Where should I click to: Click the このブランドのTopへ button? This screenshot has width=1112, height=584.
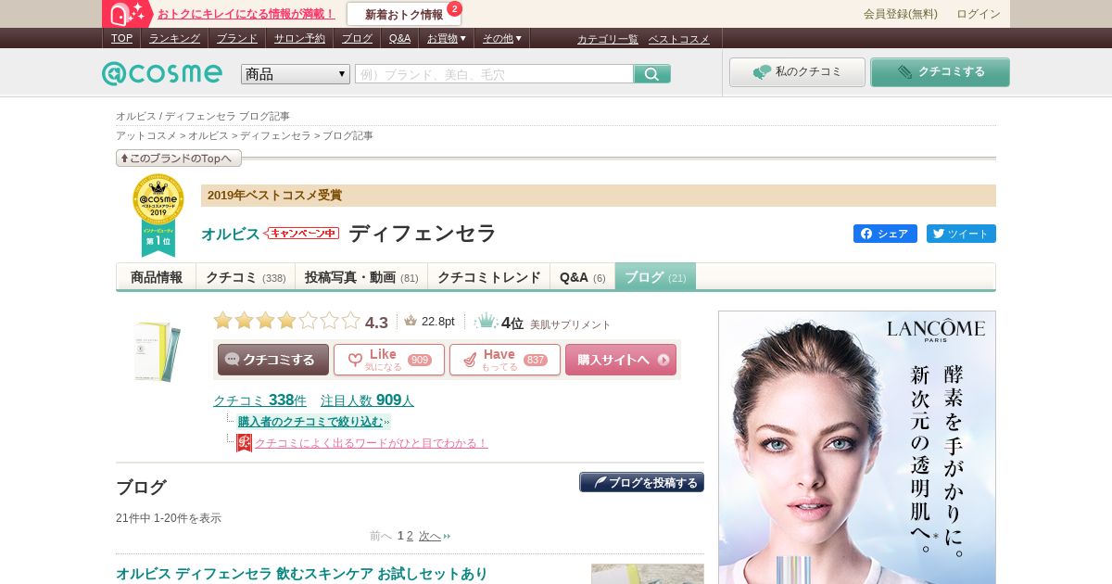pos(179,159)
